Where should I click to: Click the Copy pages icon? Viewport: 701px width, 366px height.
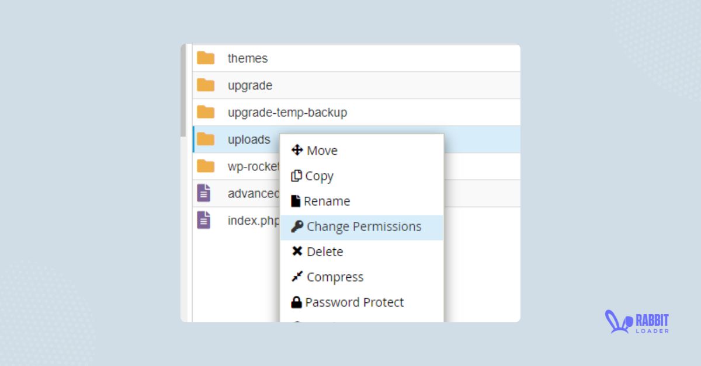(x=297, y=175)
